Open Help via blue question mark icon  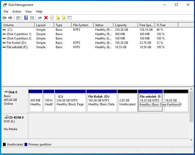(x=26, y=18)
